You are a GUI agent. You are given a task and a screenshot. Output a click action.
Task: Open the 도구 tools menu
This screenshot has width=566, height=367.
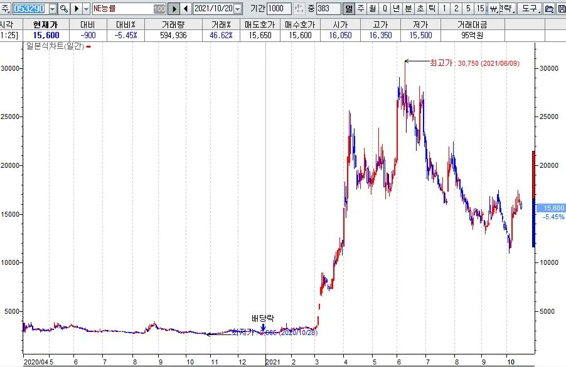pos(530,8)
